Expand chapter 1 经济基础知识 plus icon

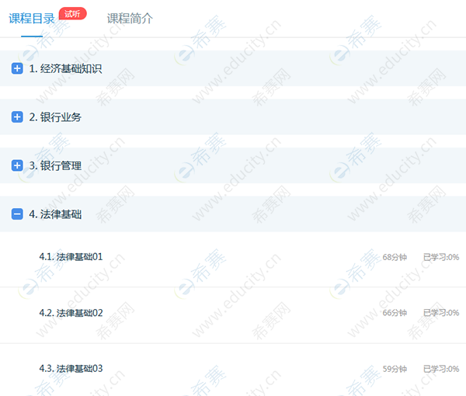[x=17, y=68]
